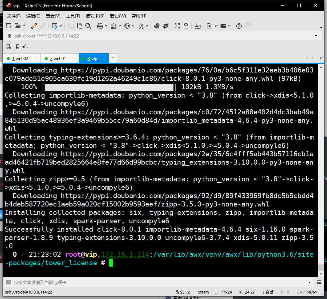The height and width of the screenshot is (299, 327).
Task: Create a new tab with the plus button
Action: [x=113, y=58]
